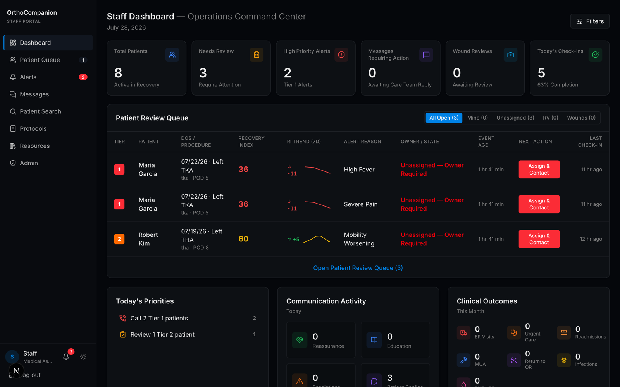Screen dimensions: 620x387
Task: Click the MUA wrench icon
Action: click(464, 360)
